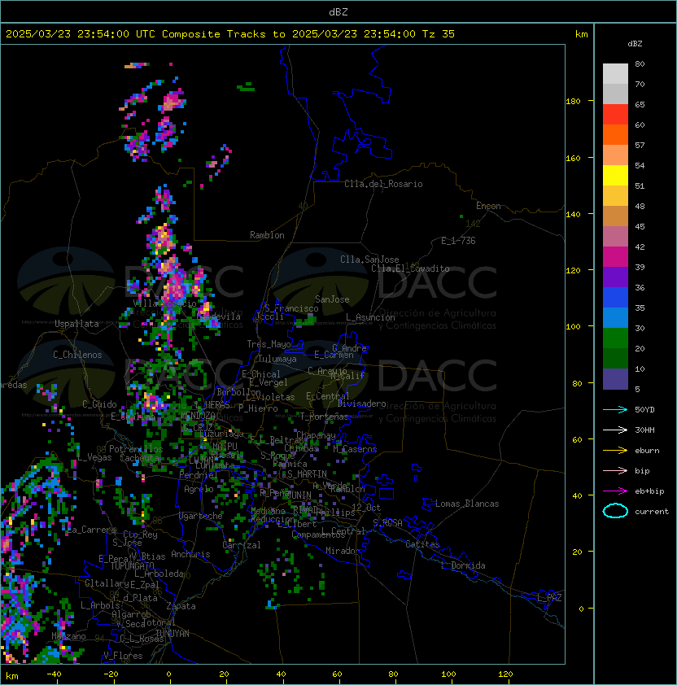Screen dimensions: 677x685
Task: Click the Potrerillos map label
Action: pyautogui.click(x=136, y=449)
